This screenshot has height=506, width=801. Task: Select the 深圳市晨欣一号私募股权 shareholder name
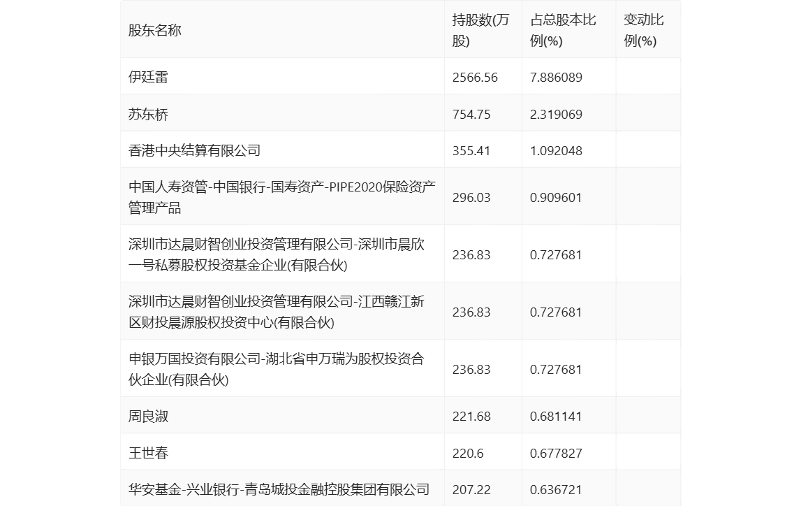pos(277,254)
